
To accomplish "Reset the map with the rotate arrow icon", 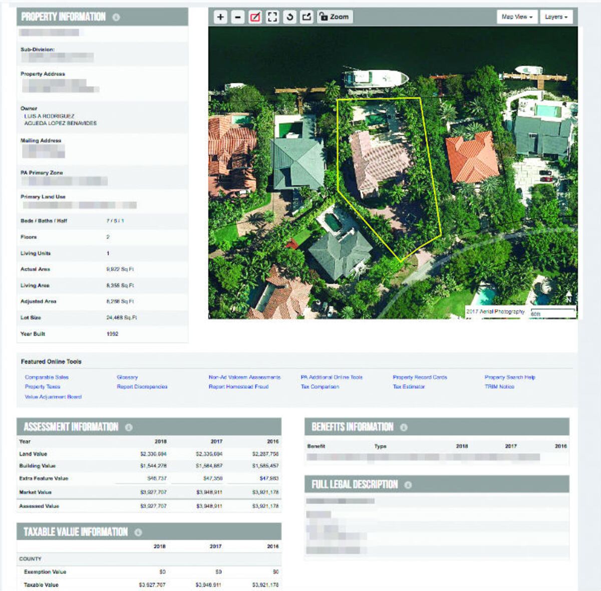I will tap(289, 17).
